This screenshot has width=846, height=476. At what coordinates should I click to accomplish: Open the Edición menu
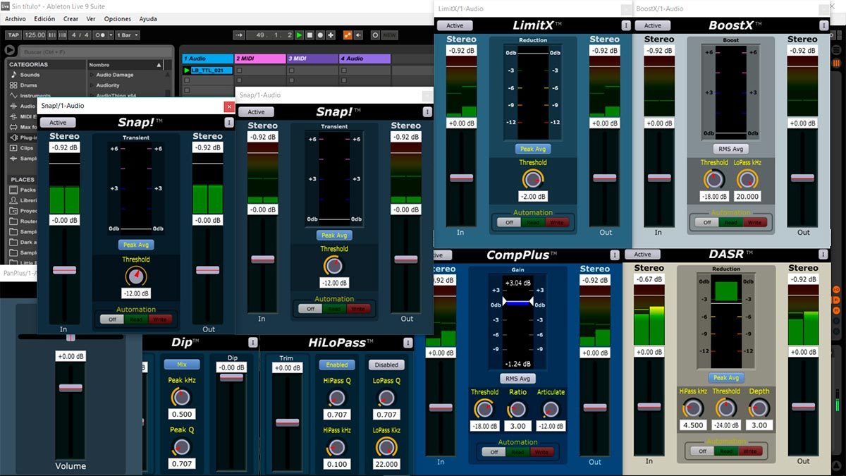44,19
